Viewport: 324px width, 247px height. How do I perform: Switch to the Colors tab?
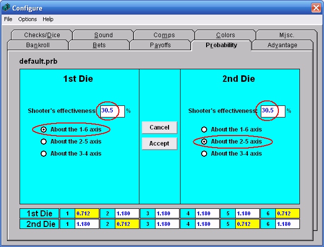pos(225,35)
